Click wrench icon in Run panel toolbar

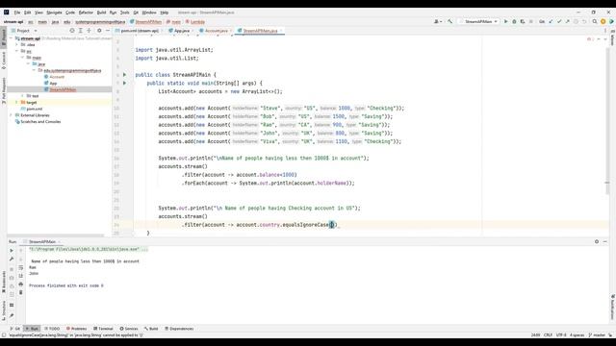[x=12, y=259]
